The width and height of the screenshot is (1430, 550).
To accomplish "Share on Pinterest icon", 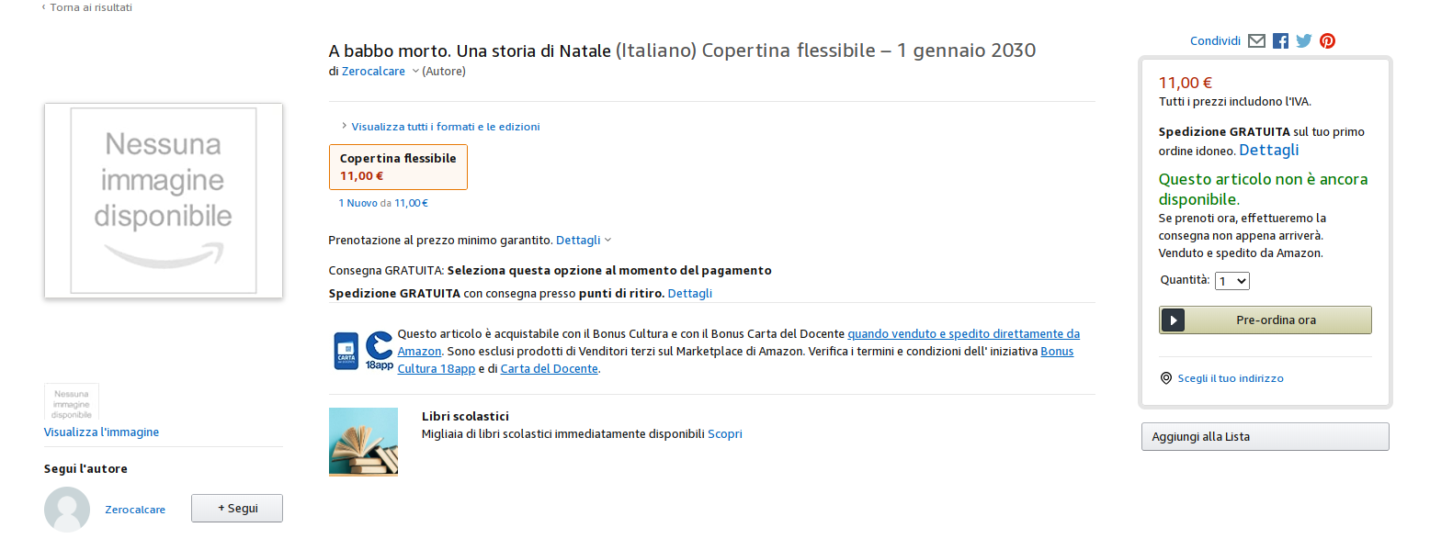I will (1327, 41).
